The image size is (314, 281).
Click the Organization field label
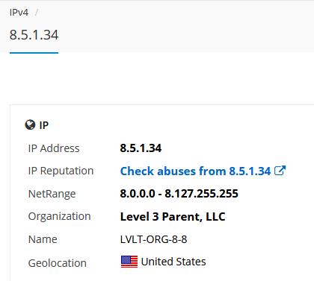pyautogui.click(x=59, y=216)
